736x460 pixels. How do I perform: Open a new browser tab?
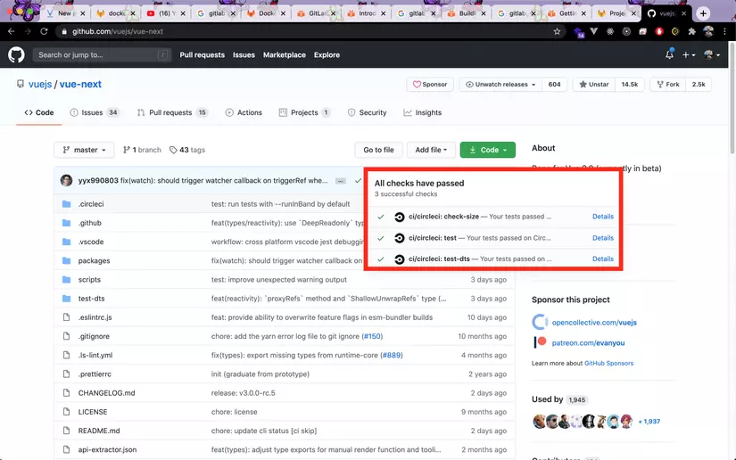[x=703, y=13]
